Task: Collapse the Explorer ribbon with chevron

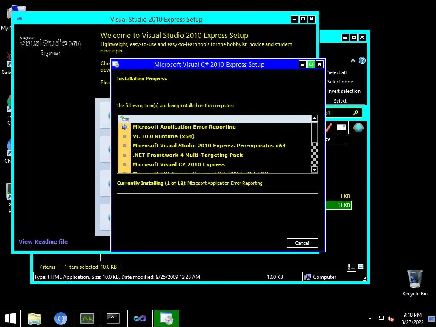Action: [353, 60]
